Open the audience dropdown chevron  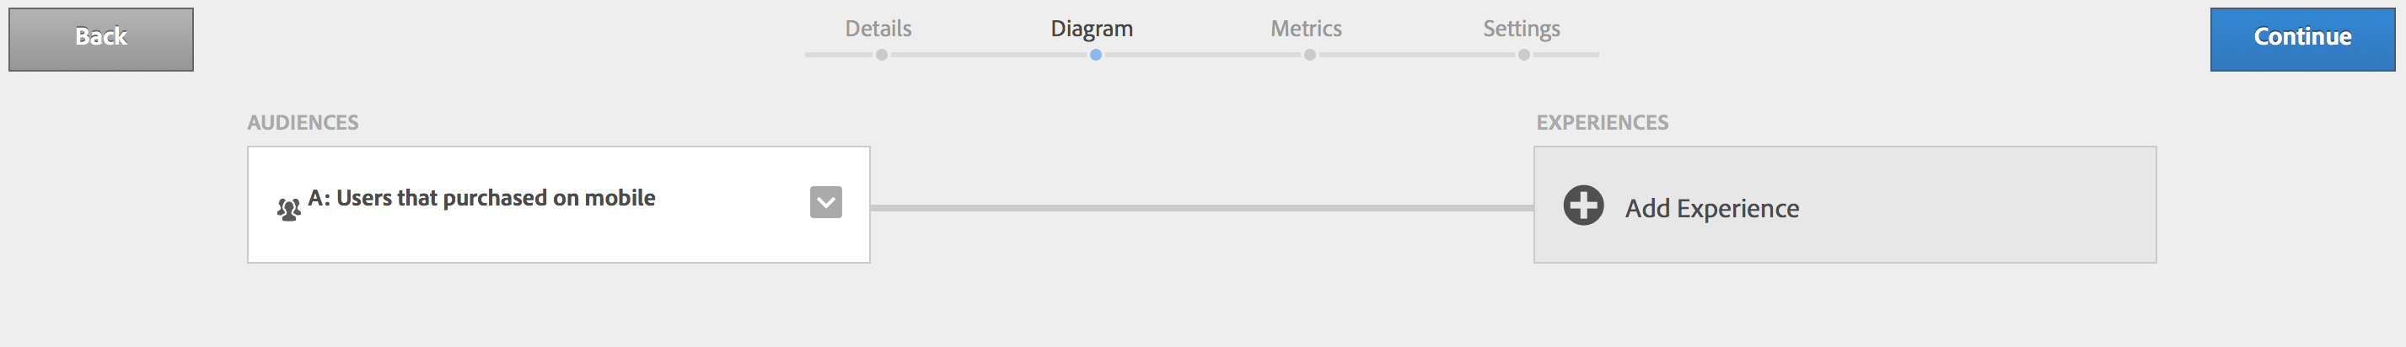pyautogui.click(x=825, y=202)
